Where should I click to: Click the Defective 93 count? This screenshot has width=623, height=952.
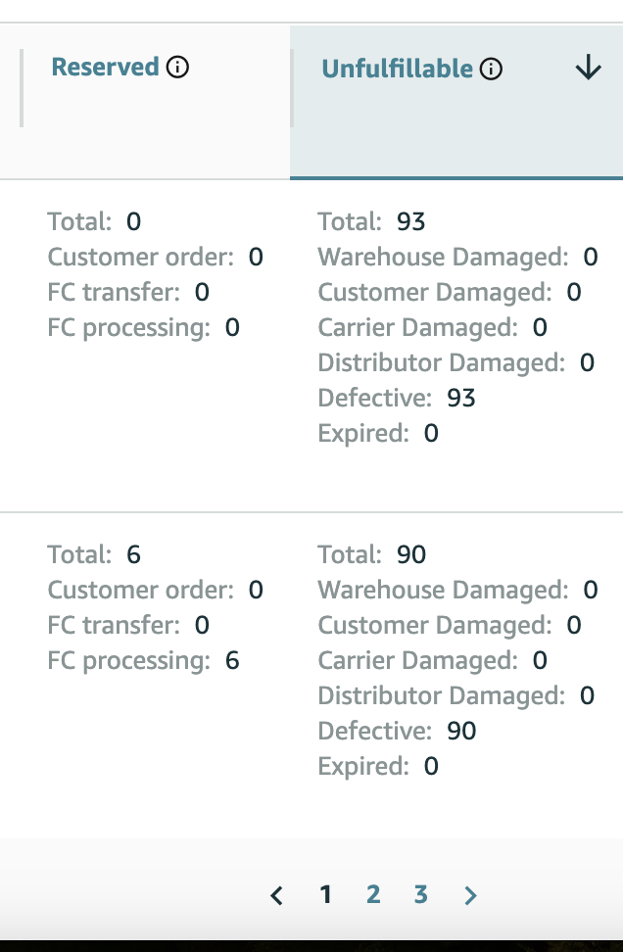pyautogui.click(x=461, y=398)
